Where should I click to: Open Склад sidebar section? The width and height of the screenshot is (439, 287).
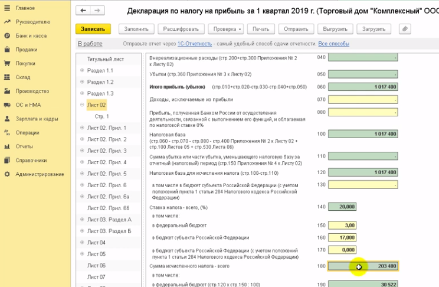(23, 77)
